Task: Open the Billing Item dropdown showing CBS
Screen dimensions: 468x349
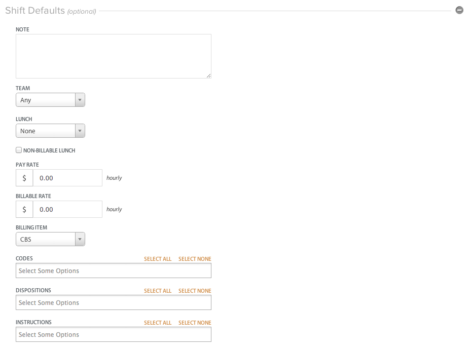Action: [50, 239]
